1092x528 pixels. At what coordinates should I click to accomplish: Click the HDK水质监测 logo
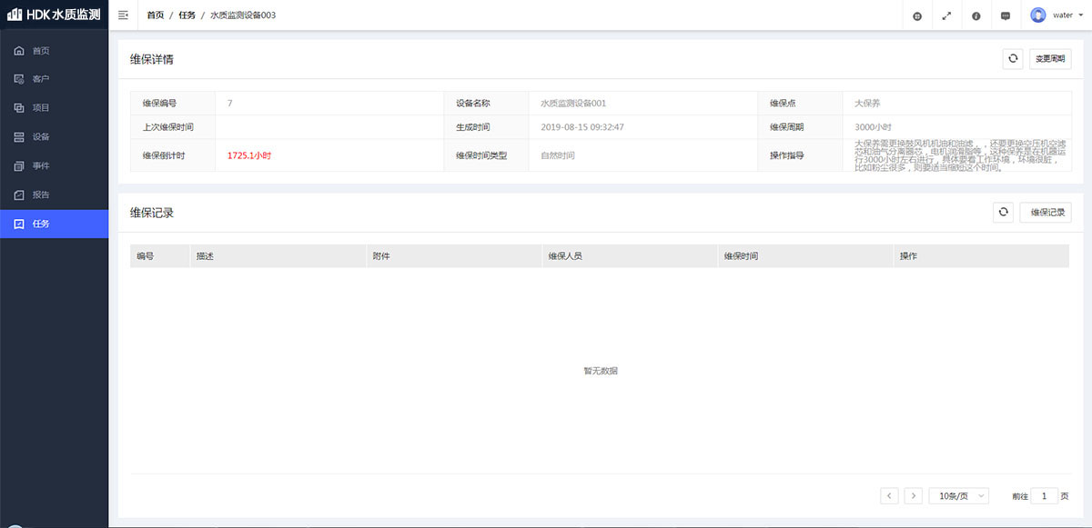[54, 15]
